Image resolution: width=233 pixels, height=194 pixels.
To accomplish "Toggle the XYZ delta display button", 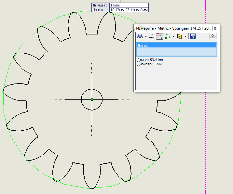I will [x=159, y=36].
